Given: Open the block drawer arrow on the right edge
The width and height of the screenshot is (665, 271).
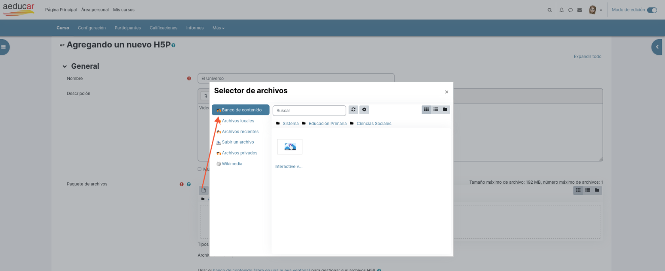Looking at the screenshot, I should coord(657,47).
